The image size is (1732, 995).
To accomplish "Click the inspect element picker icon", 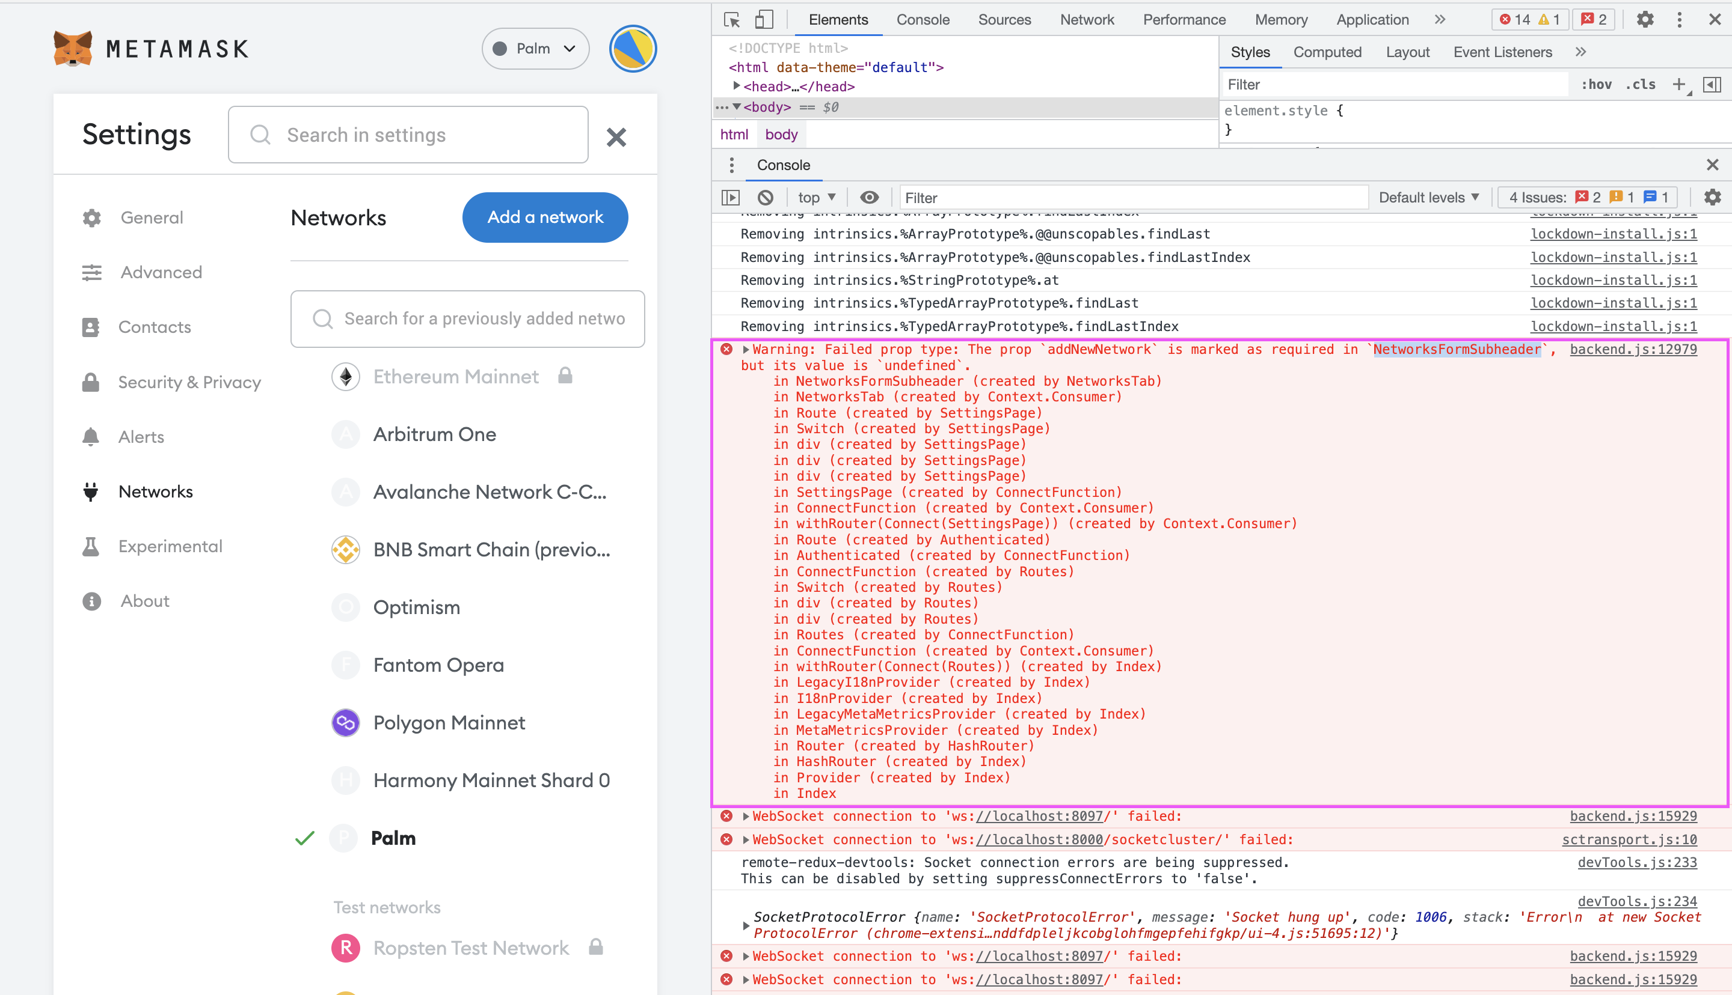I will pos(731,20).
